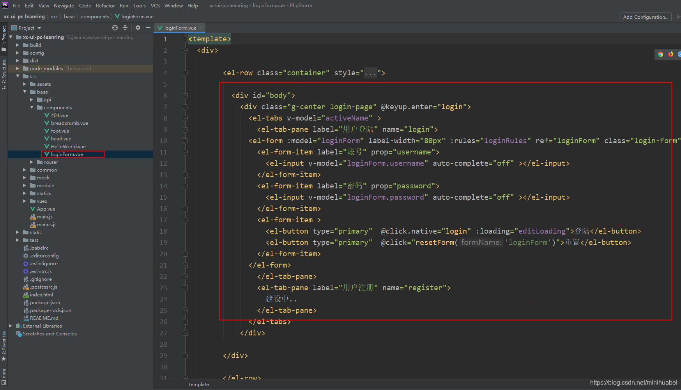681x390 pixels.
Task: Select menus.js in project tree
Action: pos(43,225)
